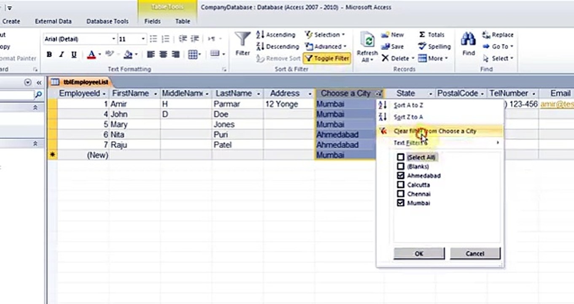The width and height of the screenshot is (574, 304).
Task: Open the LastName column dropdown arrow
Action: point(259,94)
